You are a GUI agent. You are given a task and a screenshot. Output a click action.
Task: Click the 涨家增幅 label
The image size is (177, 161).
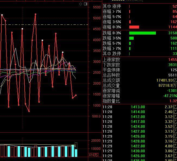[x=111, y=96]
